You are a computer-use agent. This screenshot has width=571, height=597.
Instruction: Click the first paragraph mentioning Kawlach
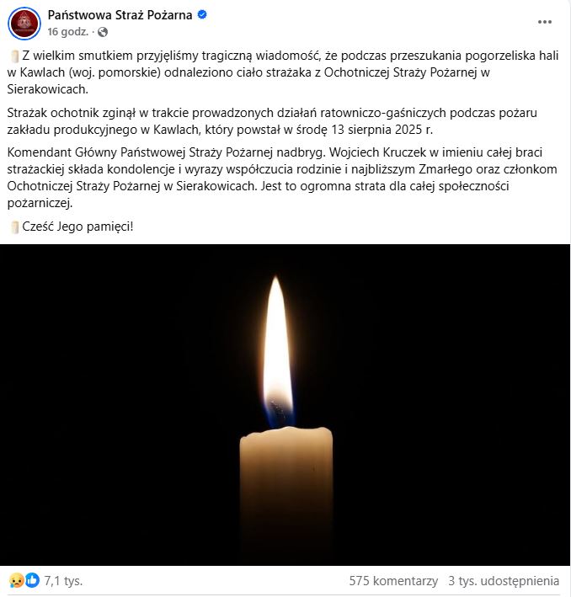click(x=283, y=72)
